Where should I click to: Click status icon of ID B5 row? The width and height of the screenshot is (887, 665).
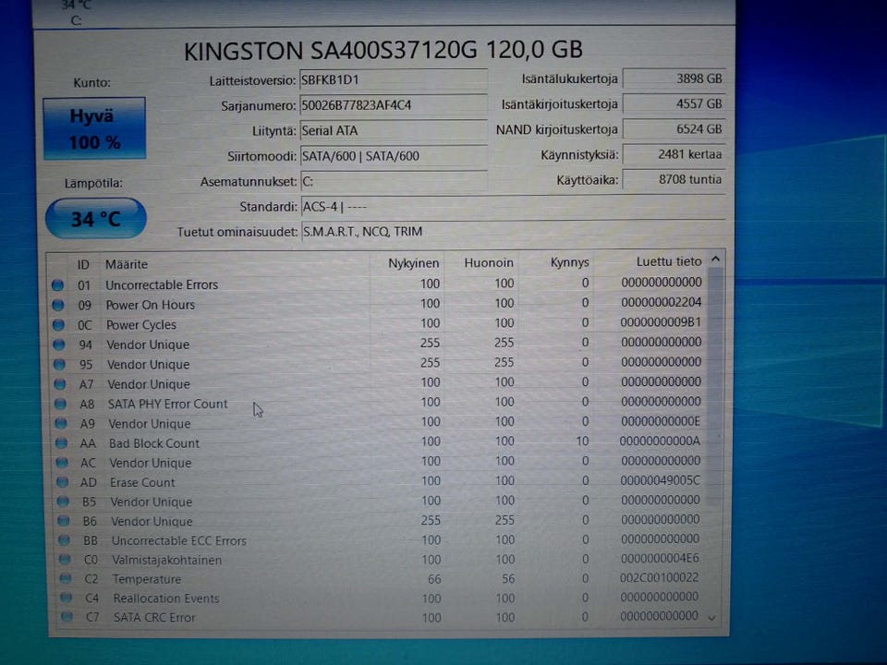click(64, 502)
